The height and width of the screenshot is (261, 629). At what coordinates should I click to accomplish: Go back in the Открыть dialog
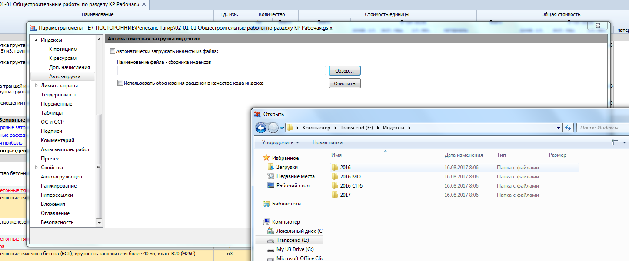[261, 128]
